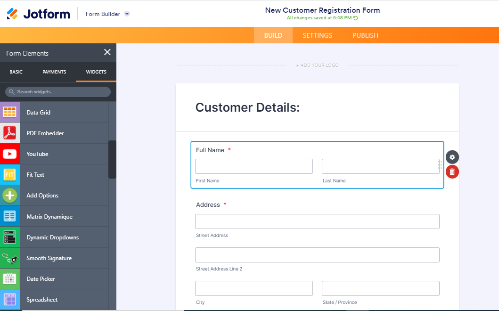The image size is (499, 311).
Task: Select the PDF Embedder widget icon
Action: [x=10, y=133]
